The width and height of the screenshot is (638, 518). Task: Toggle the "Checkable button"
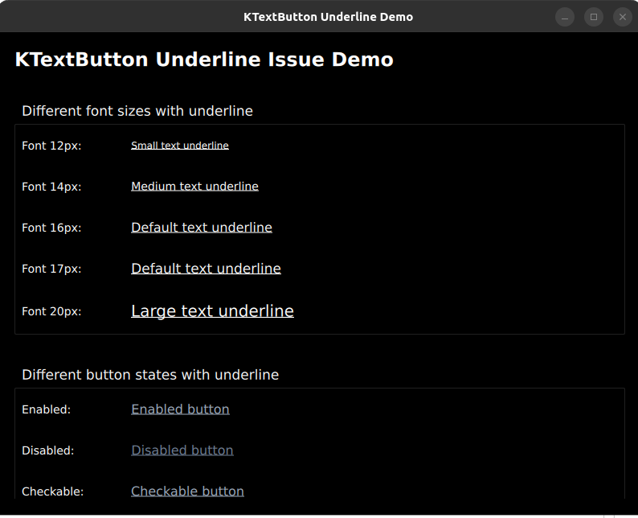(x=187, y=491)
